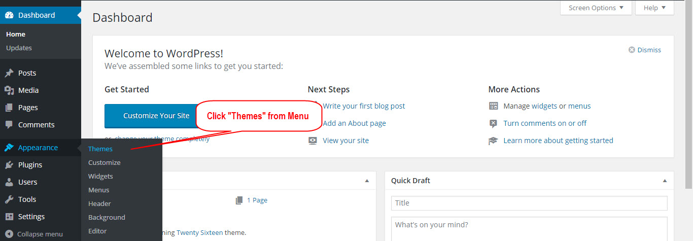Viewport: 693px width, 241px height.
Task: Open the Media icon in sidebar
Action: (9, 90)
